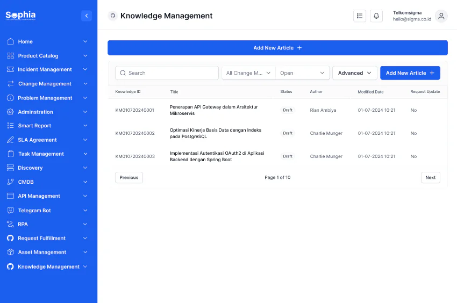
Task: Expand the Product Catalog chevron
Action: pyautogui.click(x=85, y=56)
